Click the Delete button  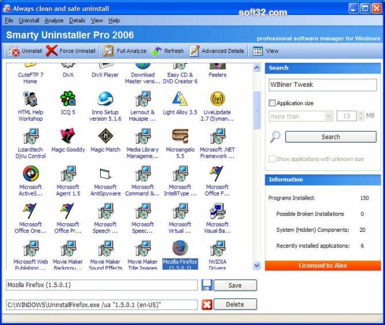235,304
